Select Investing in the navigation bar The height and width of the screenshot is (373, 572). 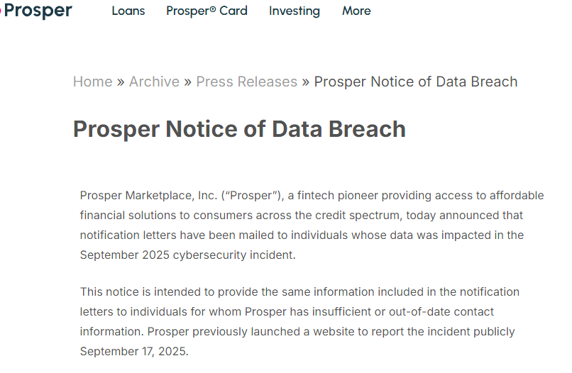tap(295, 11)
